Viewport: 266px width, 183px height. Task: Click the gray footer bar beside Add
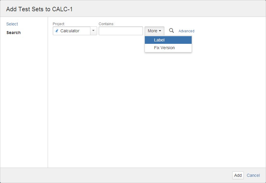click(115, 175)
